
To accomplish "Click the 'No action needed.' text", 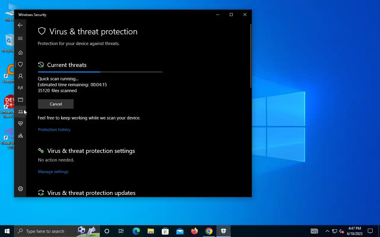I will tap(56, 160).
